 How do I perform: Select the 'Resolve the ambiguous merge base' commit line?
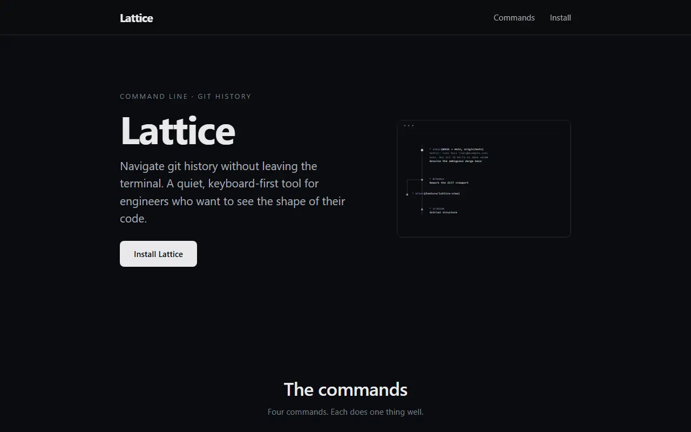tap(456, 161)
